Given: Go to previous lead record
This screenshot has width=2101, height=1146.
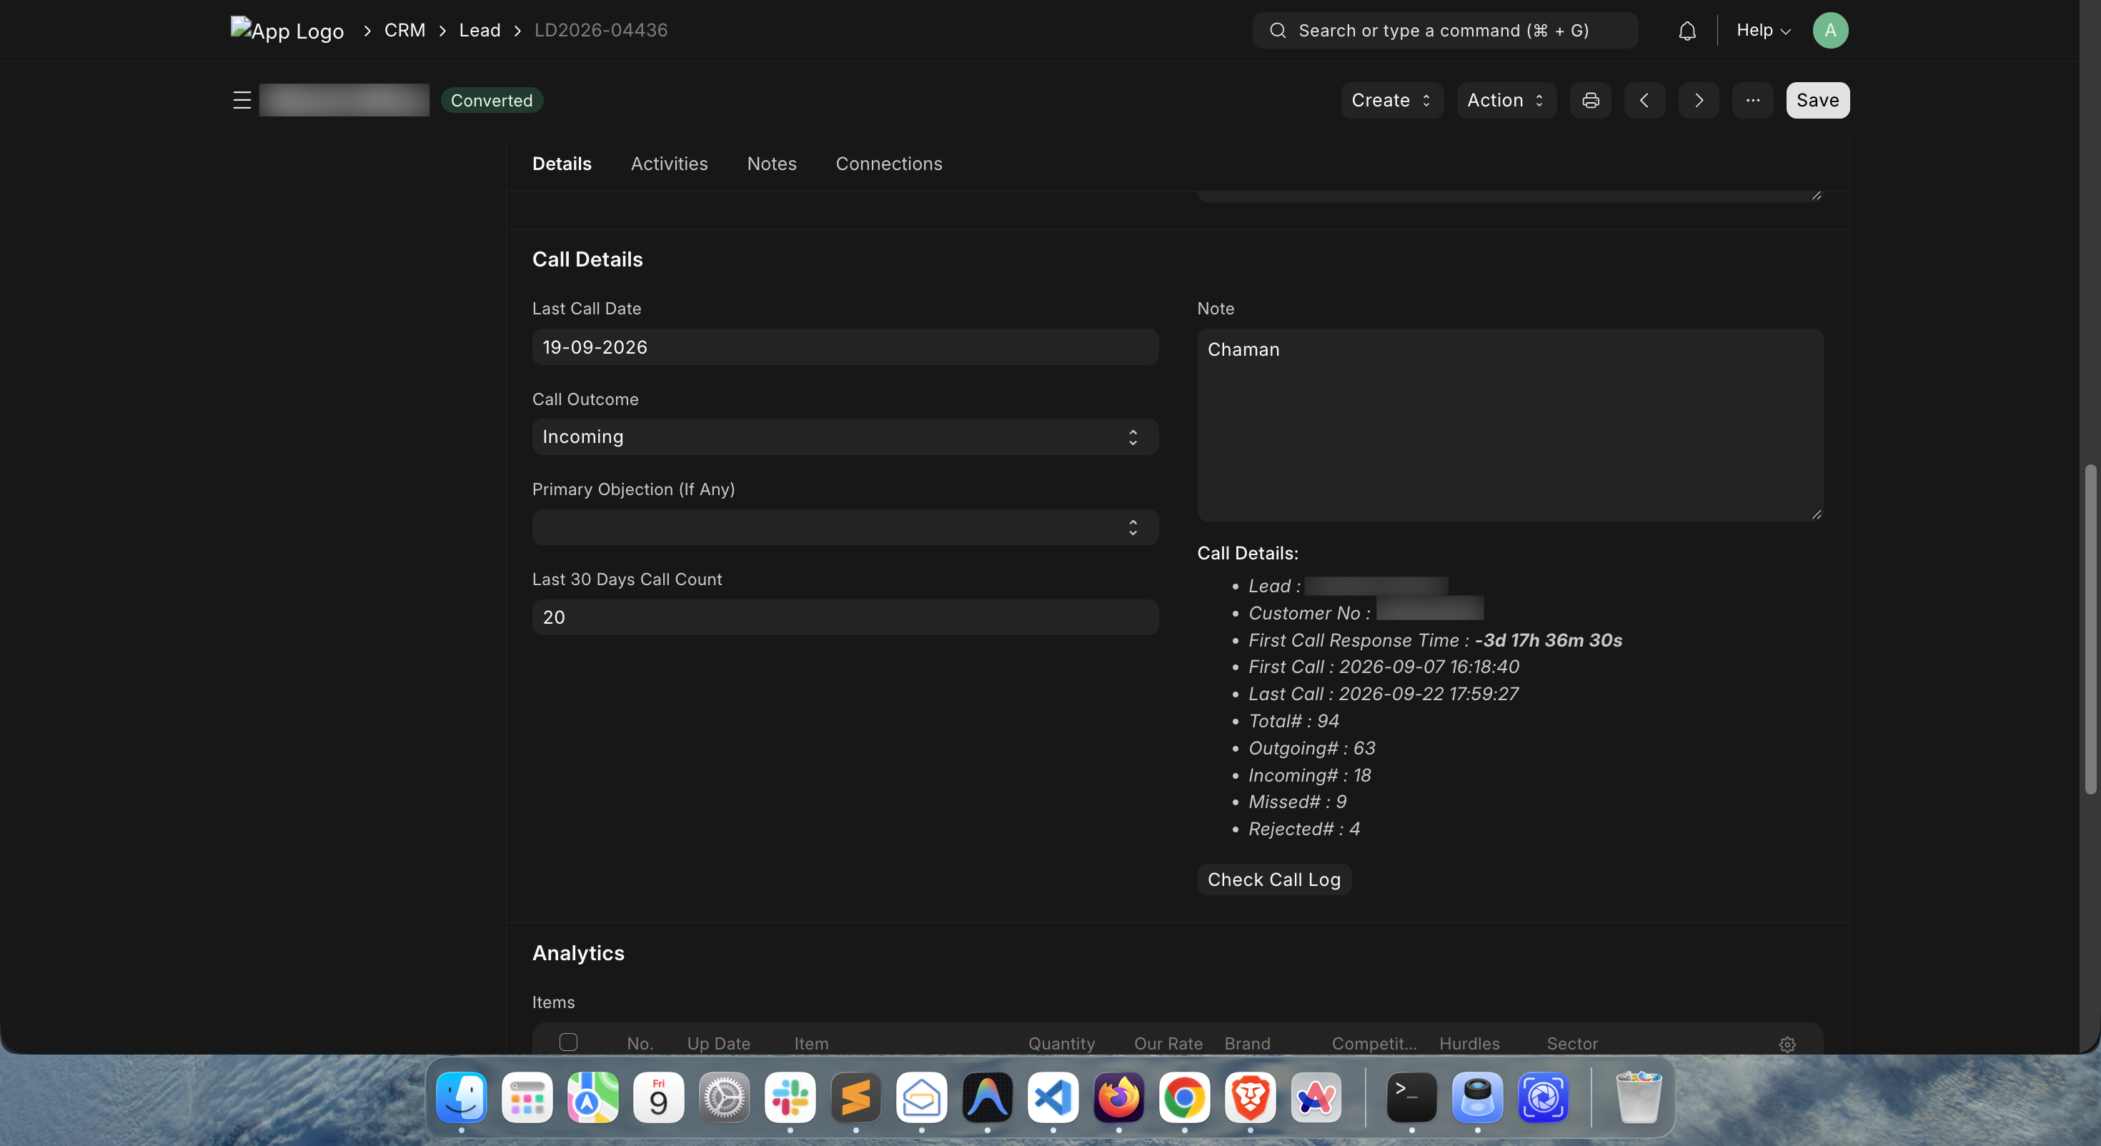Looking at the screenshot, I should pyautogui.click(x=1644, y=100).
